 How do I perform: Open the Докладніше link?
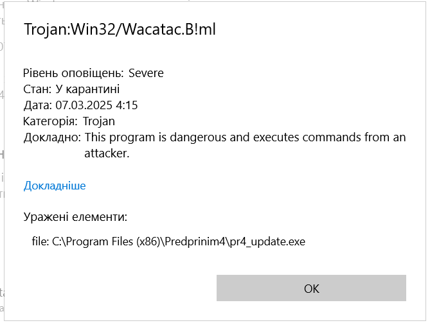pyautogui.click(x=55, y=186)
